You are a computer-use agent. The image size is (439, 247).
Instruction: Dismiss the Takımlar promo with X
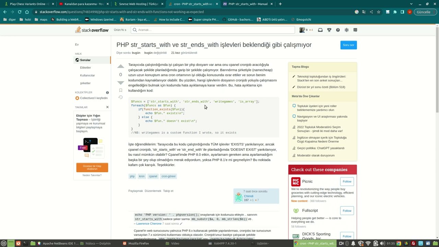pos(107,107)
